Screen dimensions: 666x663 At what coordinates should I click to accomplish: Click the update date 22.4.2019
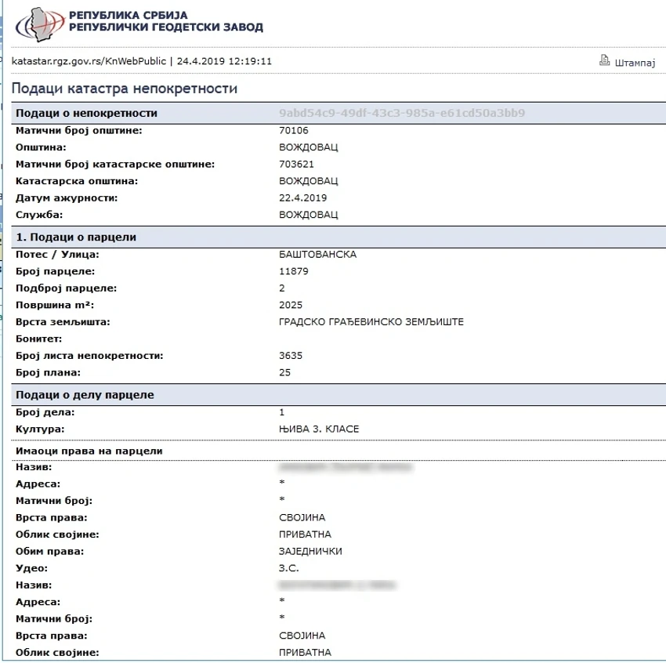point(303,198)
